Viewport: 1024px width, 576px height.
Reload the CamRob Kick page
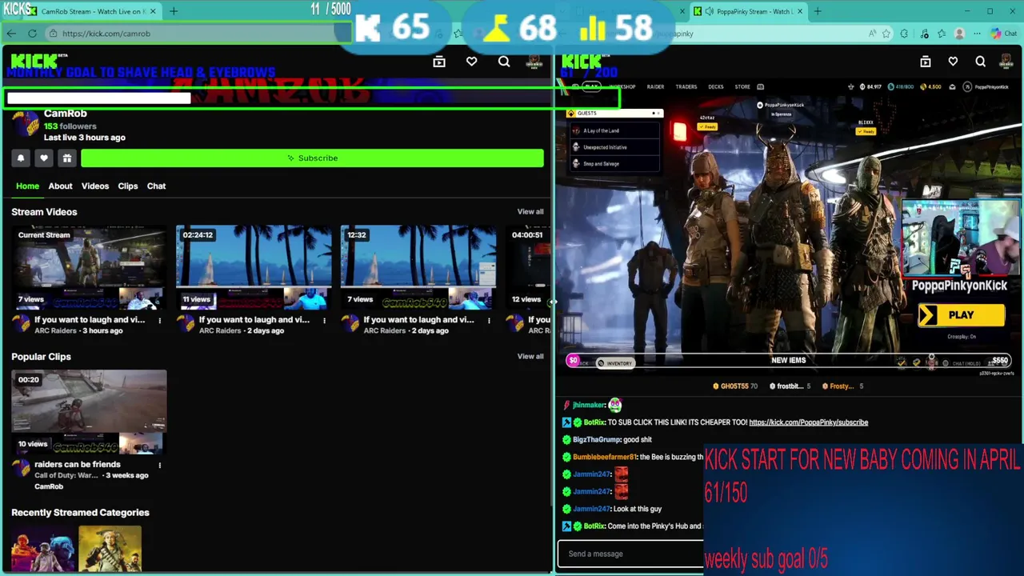pos(32,34)
